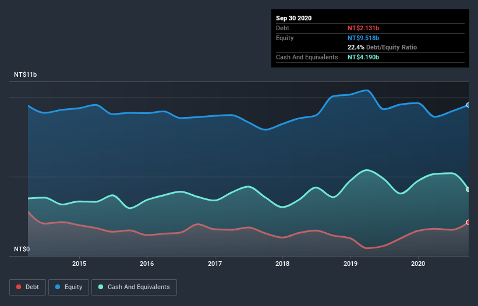Select the 2020 x-axis label
478x306 pixels.
pos(418,264)
